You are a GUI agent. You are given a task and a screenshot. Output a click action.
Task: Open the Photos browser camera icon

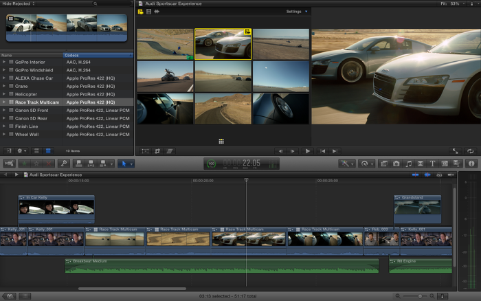click(x=396, y=164)
